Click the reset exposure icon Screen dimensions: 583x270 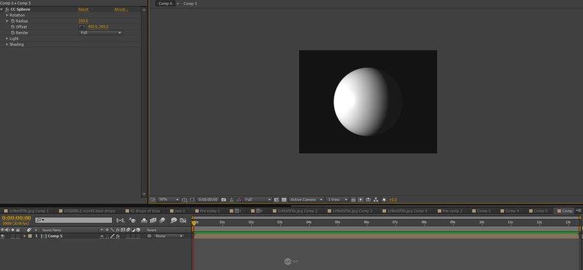tap(384, 200)
